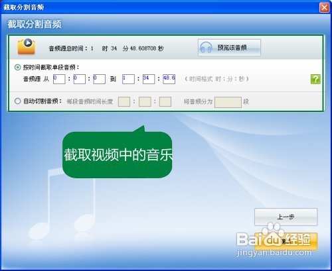This screenshot has width=332, height=271.
Task: Click the end second field showing 48.6
Action: (x=169, y=79)
